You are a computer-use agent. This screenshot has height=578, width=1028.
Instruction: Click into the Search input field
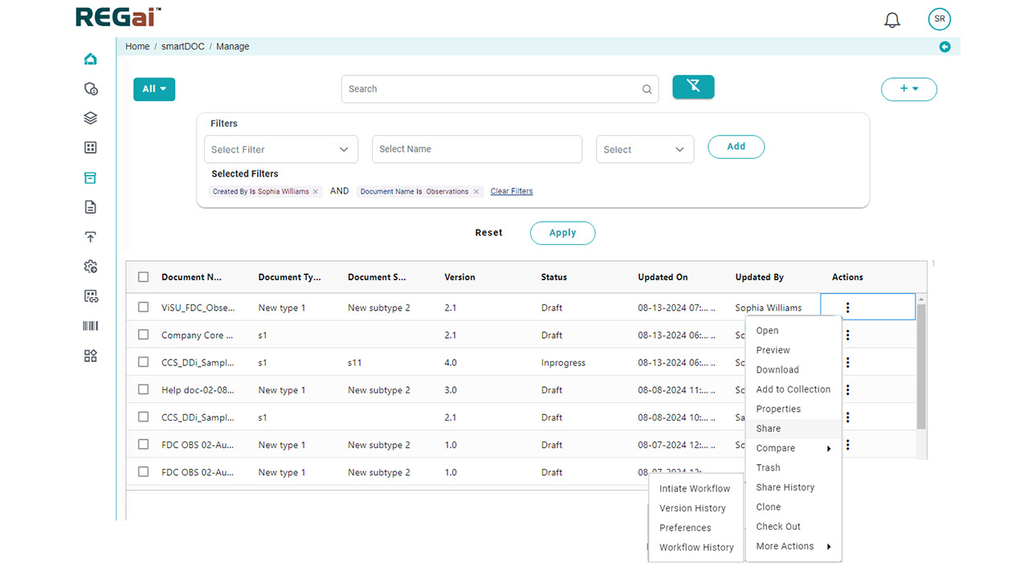pyautogui.click(x=492, y=89)
